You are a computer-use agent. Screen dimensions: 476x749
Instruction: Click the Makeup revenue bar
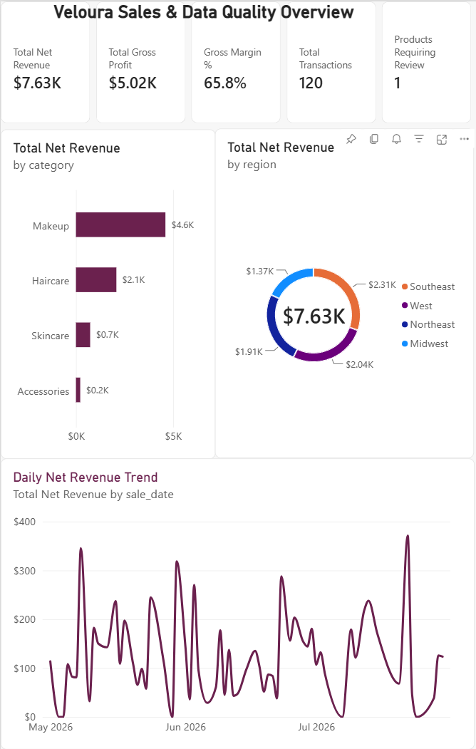click(121, 224)
